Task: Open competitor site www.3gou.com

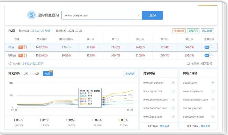Action: click(x=152, y=91)
